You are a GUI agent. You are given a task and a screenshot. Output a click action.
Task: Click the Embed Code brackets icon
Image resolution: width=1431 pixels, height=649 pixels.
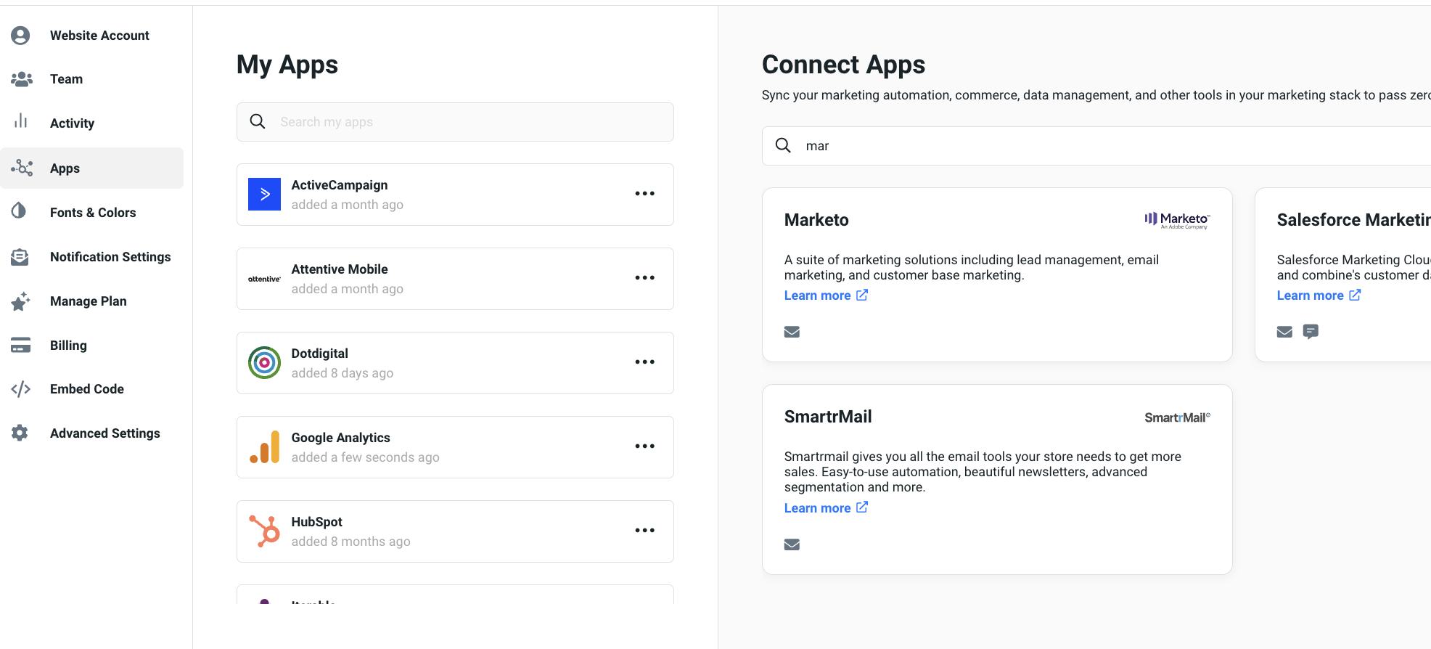pos(20,389)
